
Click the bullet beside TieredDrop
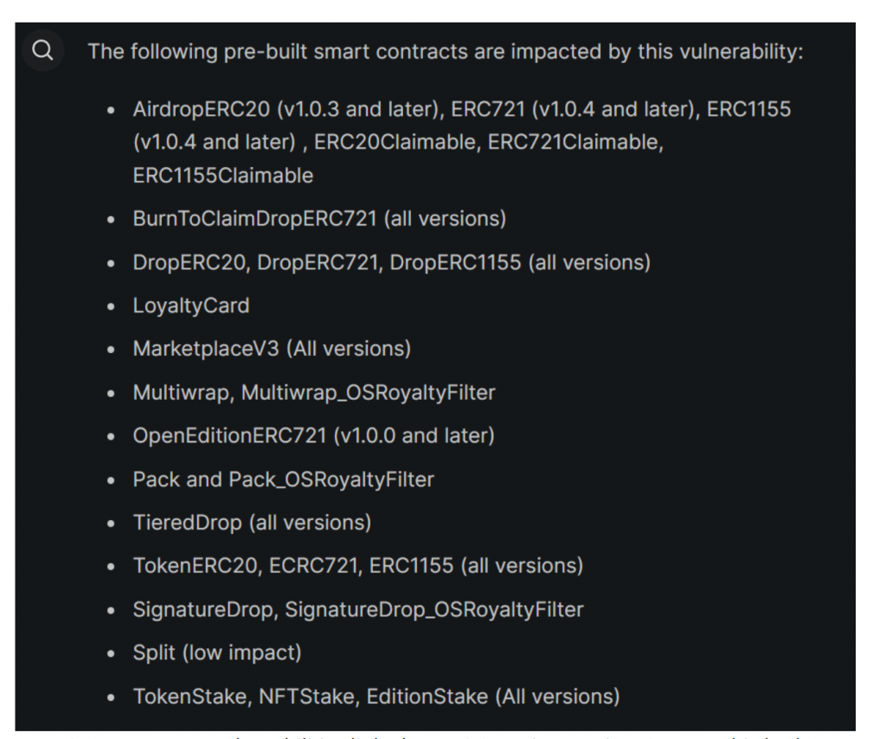pos(111,524)
